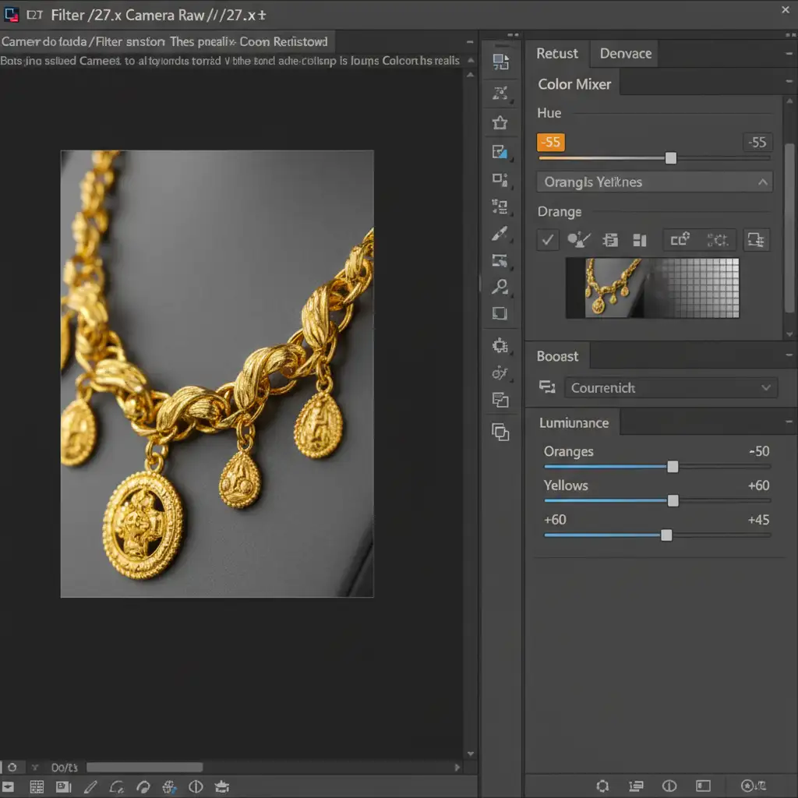The height and width of the screenshot is (798, 798).
Task: Click the pencil icon in bottom toolbar
Action: (x=90, y=787)
